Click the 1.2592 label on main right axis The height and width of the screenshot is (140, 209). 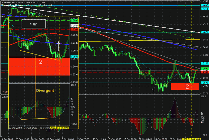[x=204, y=83]
